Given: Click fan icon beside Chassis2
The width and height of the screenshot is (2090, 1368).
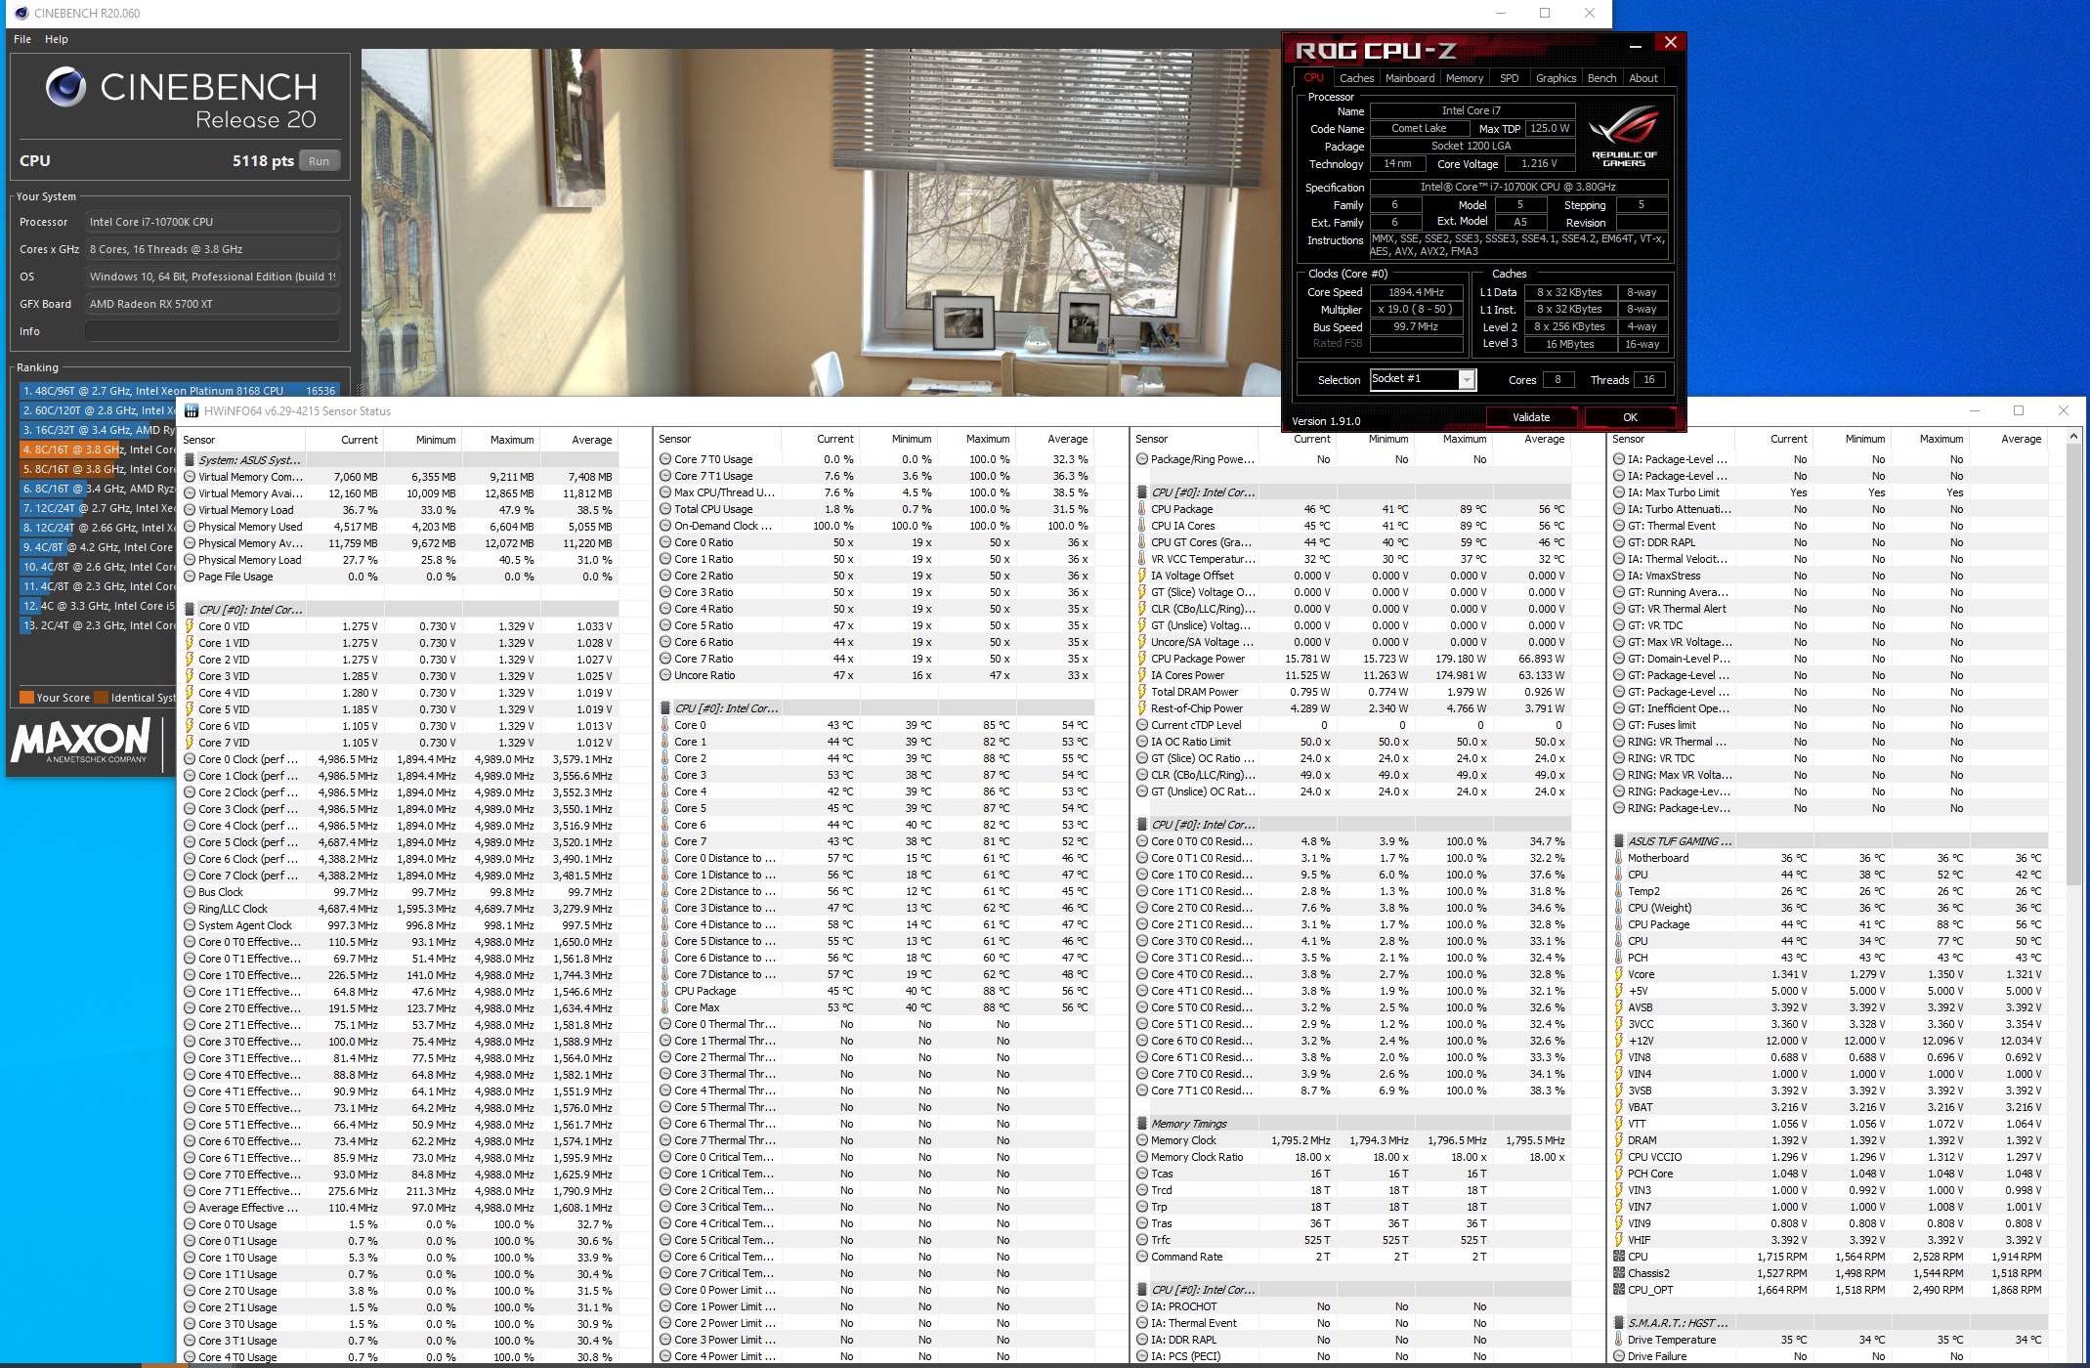Looking at the screenshot, I should coord(1619,1273).
